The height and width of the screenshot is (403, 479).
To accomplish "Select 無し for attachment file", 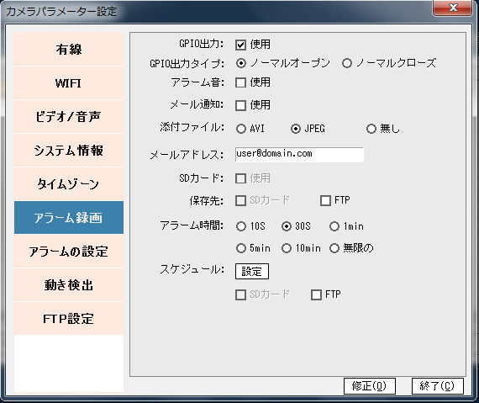I will (371, 129).
